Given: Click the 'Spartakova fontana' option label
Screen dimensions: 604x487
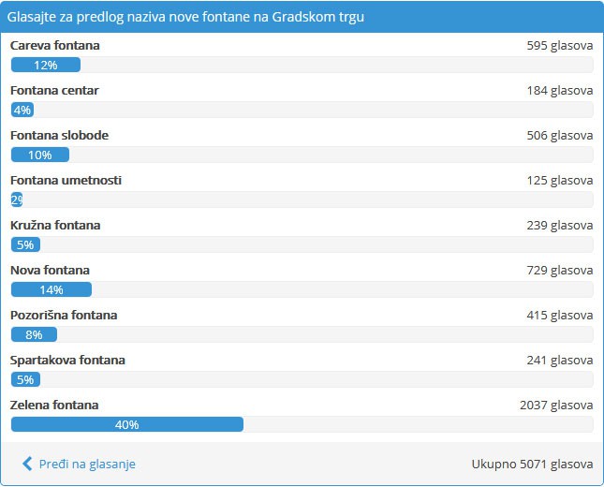Looking at the screenshot, I should (67, 361).
